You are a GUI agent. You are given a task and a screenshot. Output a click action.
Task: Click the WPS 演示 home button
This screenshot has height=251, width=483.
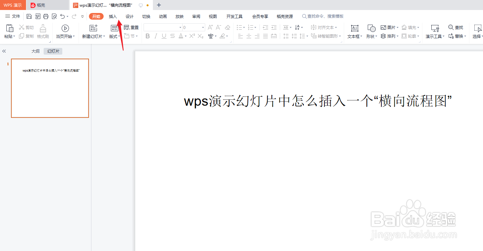coord(13,5)
